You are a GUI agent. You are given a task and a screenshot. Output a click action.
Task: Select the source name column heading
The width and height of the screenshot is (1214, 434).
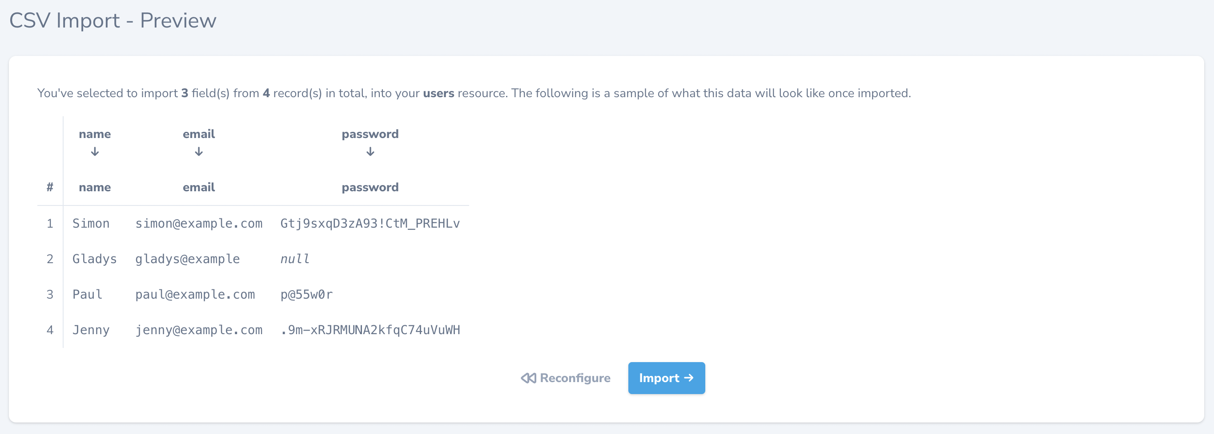coord(95,134)
